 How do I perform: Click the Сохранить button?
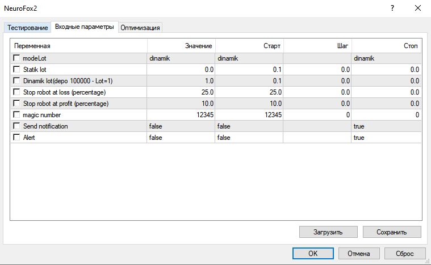(x=392, y=232)
